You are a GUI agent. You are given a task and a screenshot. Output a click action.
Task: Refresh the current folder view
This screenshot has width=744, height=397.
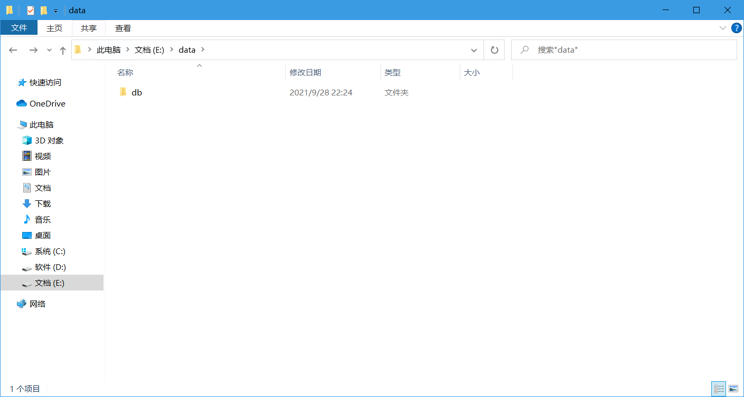pyautogui.click(x=495, y=50)
